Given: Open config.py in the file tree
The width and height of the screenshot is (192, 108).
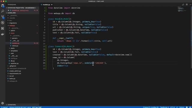Looking at the screenshot, I should (14, 58).
